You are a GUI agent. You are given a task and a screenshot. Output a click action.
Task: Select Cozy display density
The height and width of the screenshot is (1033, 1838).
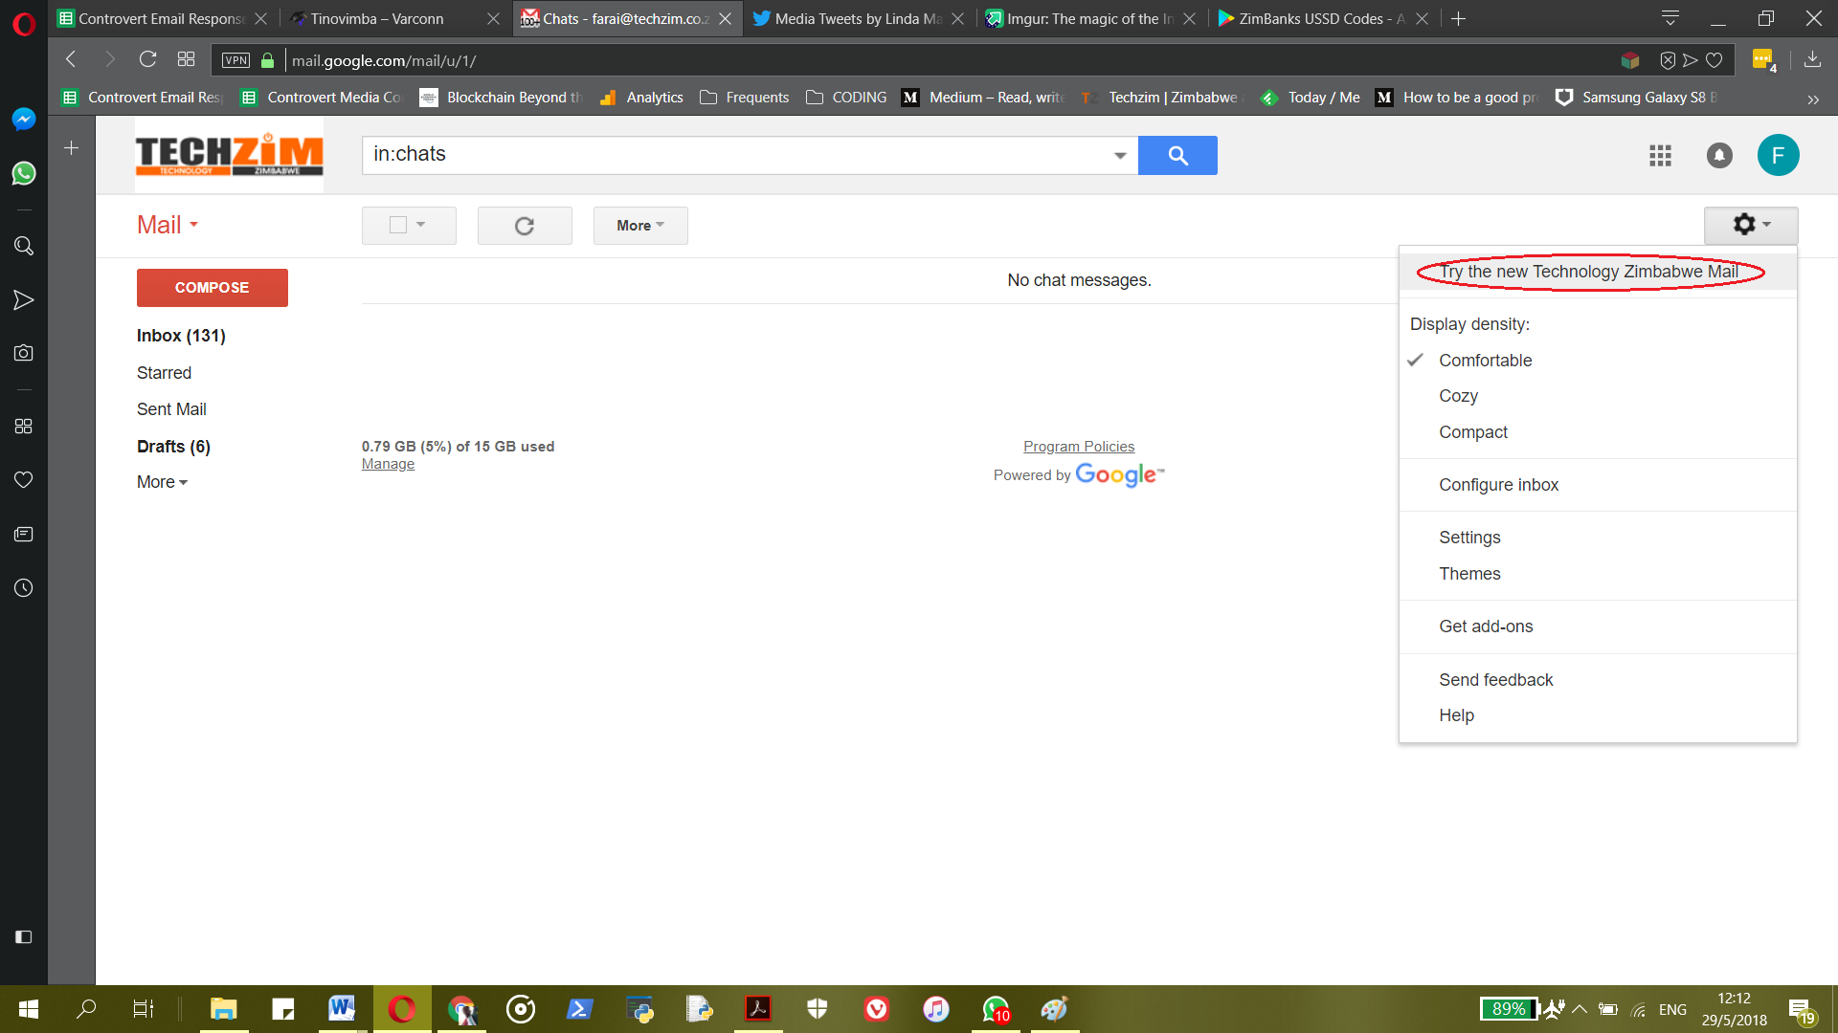click(1457, 395)
